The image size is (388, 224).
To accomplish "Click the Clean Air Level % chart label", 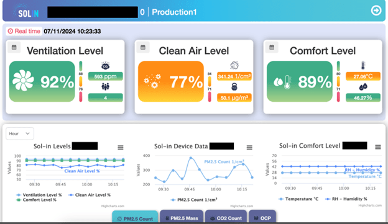I will (x=82, y=171).
